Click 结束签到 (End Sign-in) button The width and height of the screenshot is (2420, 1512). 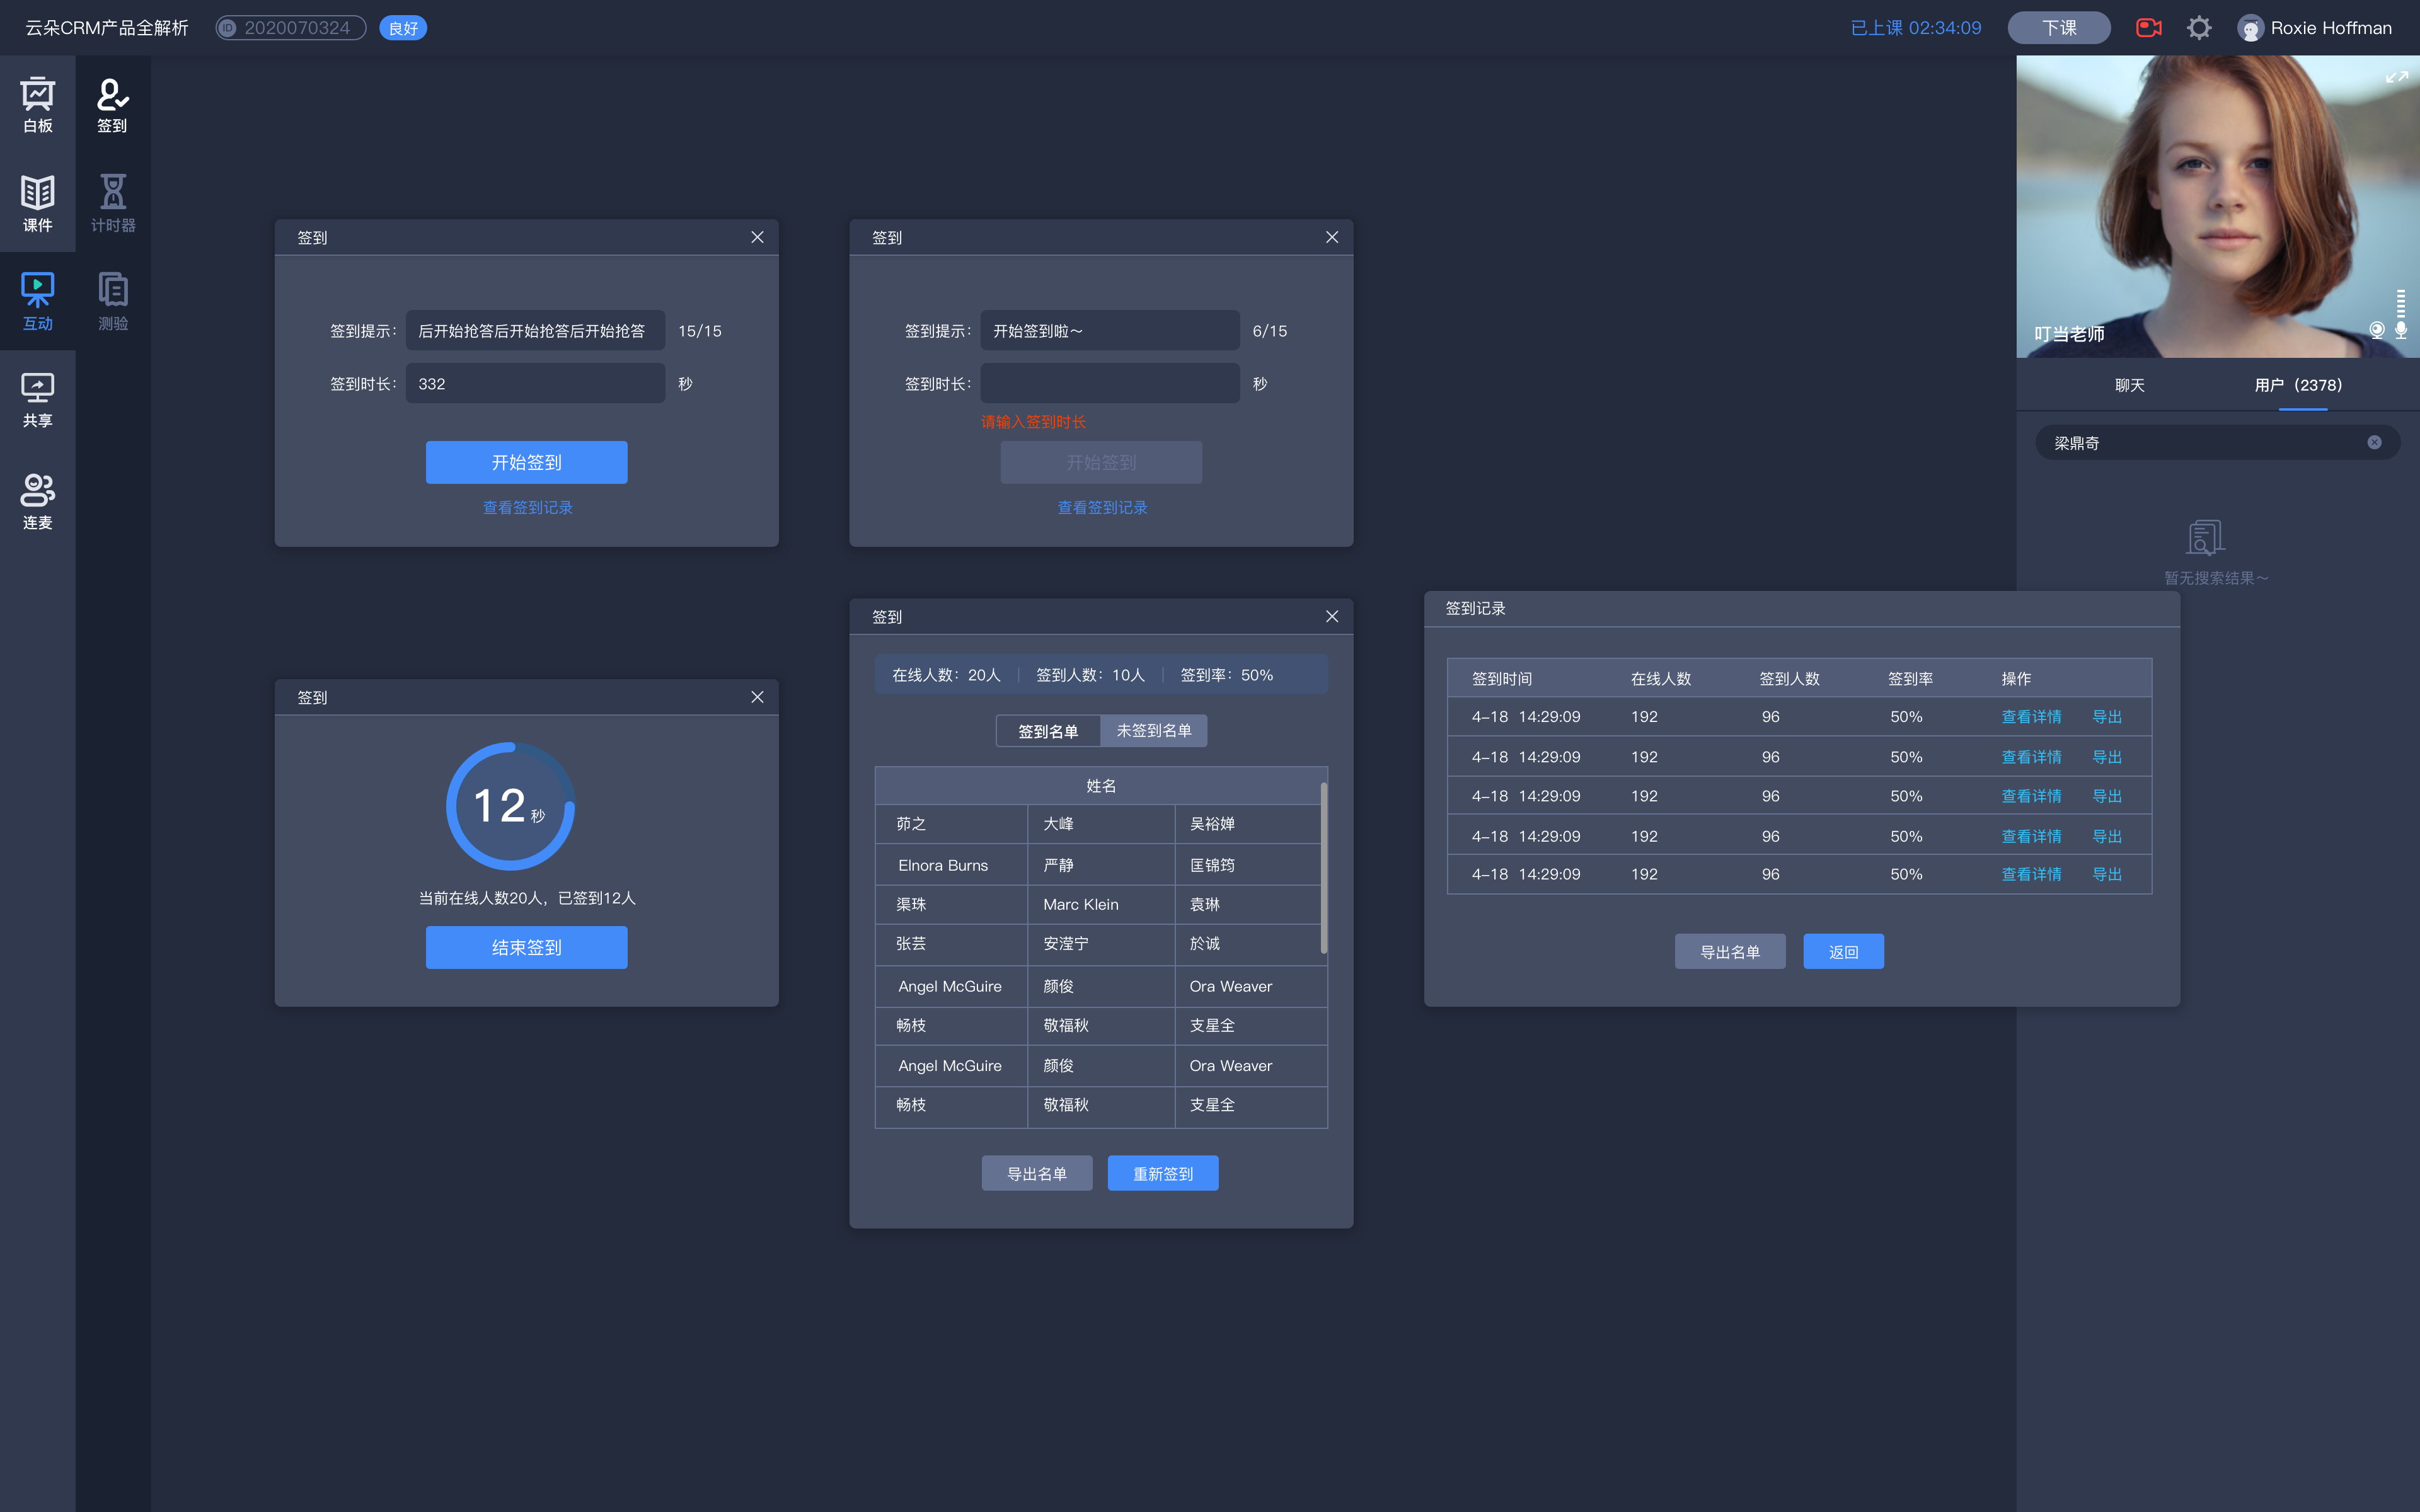pyautogui.click(x=526, y=946)
